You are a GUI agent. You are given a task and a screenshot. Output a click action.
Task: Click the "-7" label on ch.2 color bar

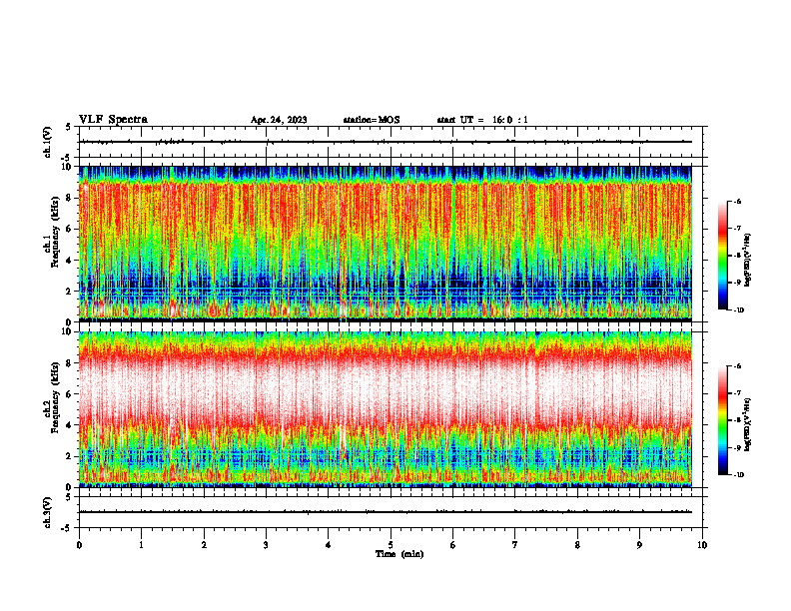coord(737,393)
